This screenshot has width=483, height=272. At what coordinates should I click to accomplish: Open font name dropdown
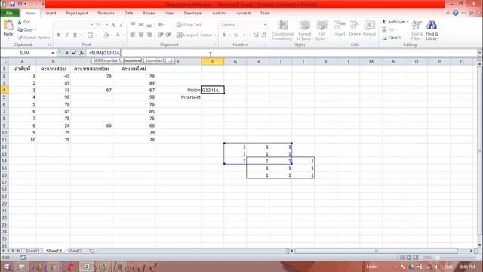click(x=91, y=25)
